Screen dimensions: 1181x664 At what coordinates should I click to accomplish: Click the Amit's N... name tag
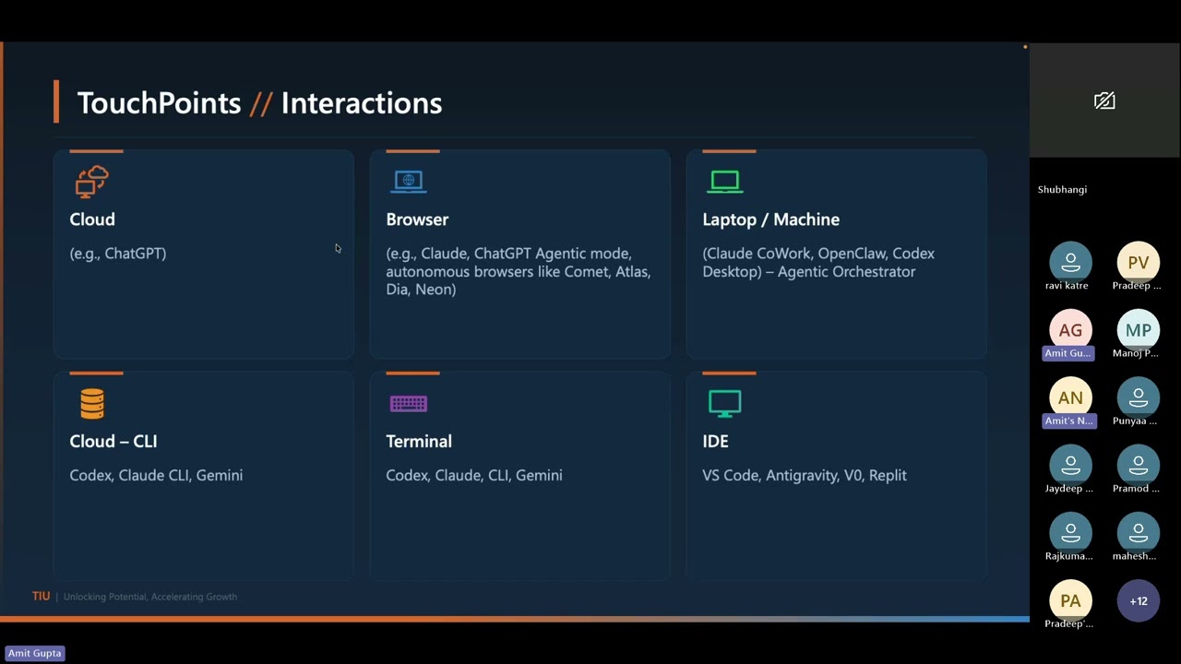[x=1068, y=421]
